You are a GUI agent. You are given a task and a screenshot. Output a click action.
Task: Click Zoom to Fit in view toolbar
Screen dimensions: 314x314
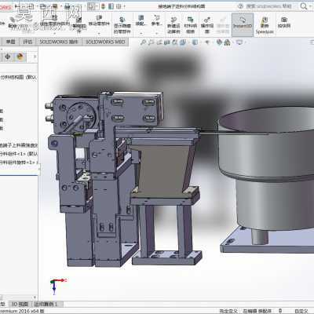click(x=143, y=42)
